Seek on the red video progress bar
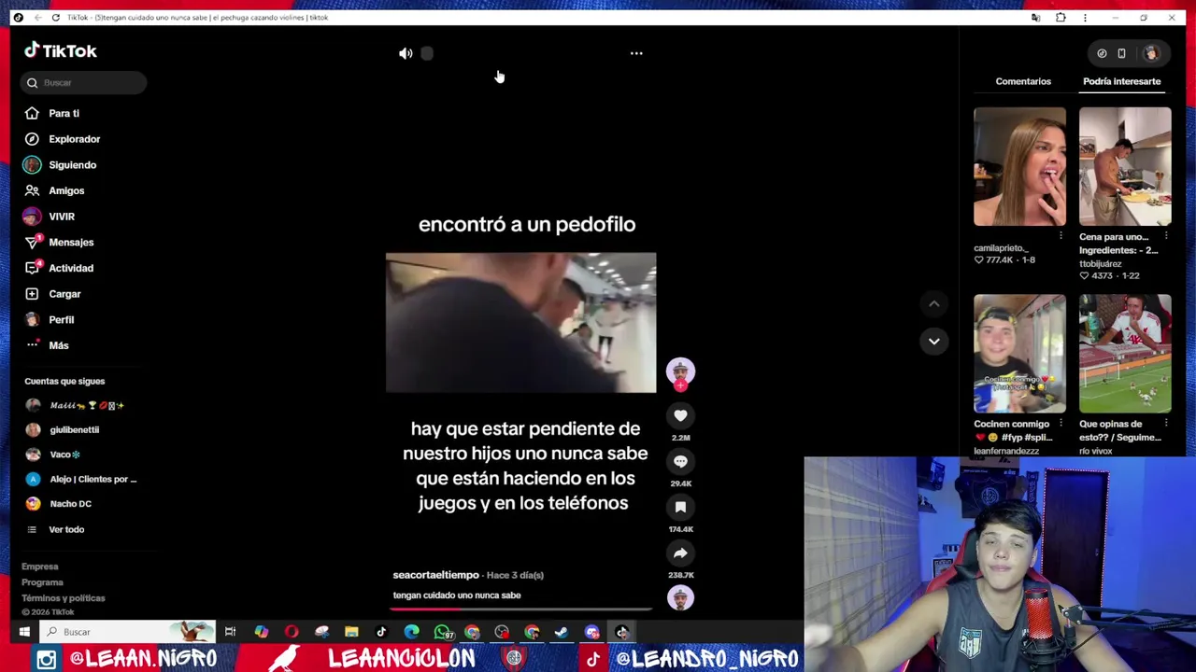This screenshot has width=1196, height=672. pos(521,609)
